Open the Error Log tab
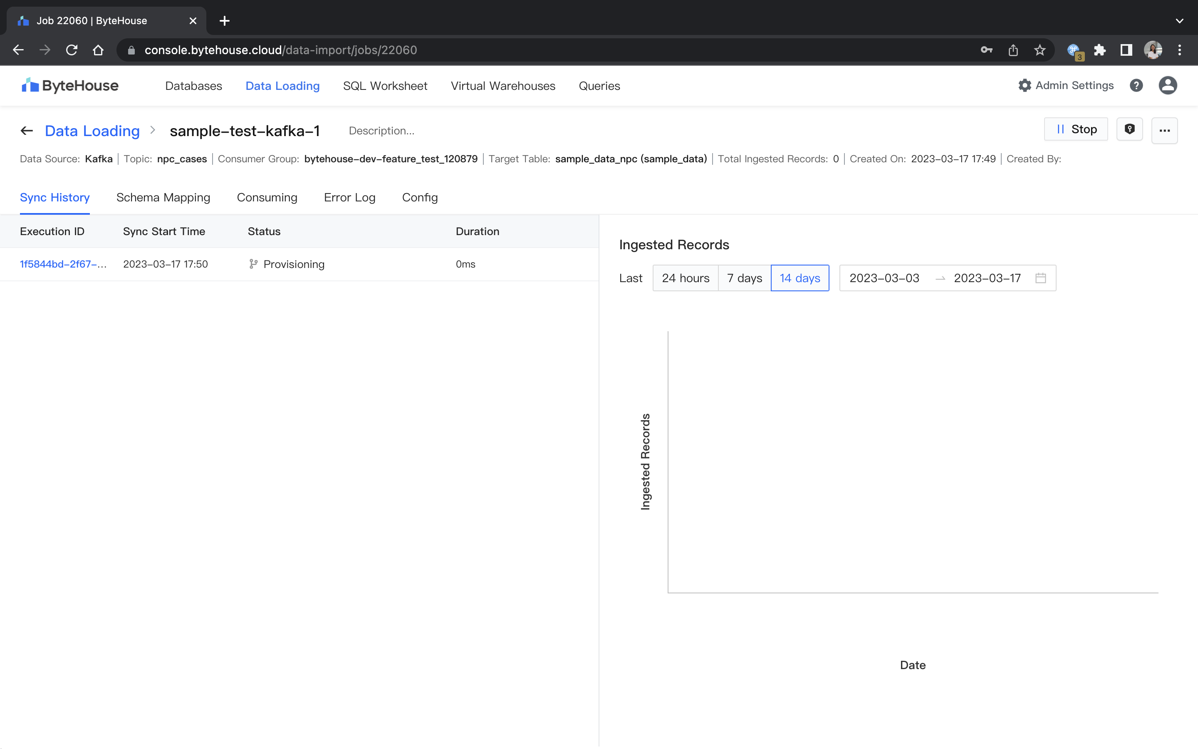The height and width of the screenshot is (749, 1198). pos(349,197)
